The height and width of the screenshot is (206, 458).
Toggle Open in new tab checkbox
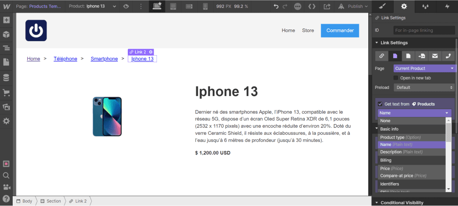pos(396,78)
